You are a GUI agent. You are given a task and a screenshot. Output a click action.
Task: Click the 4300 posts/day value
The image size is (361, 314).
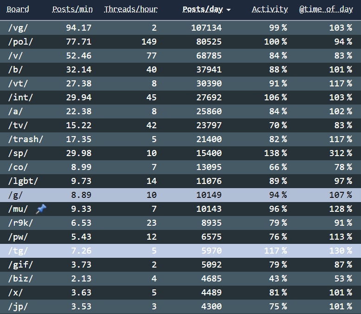pyautogui.click(x=211, y=307)
